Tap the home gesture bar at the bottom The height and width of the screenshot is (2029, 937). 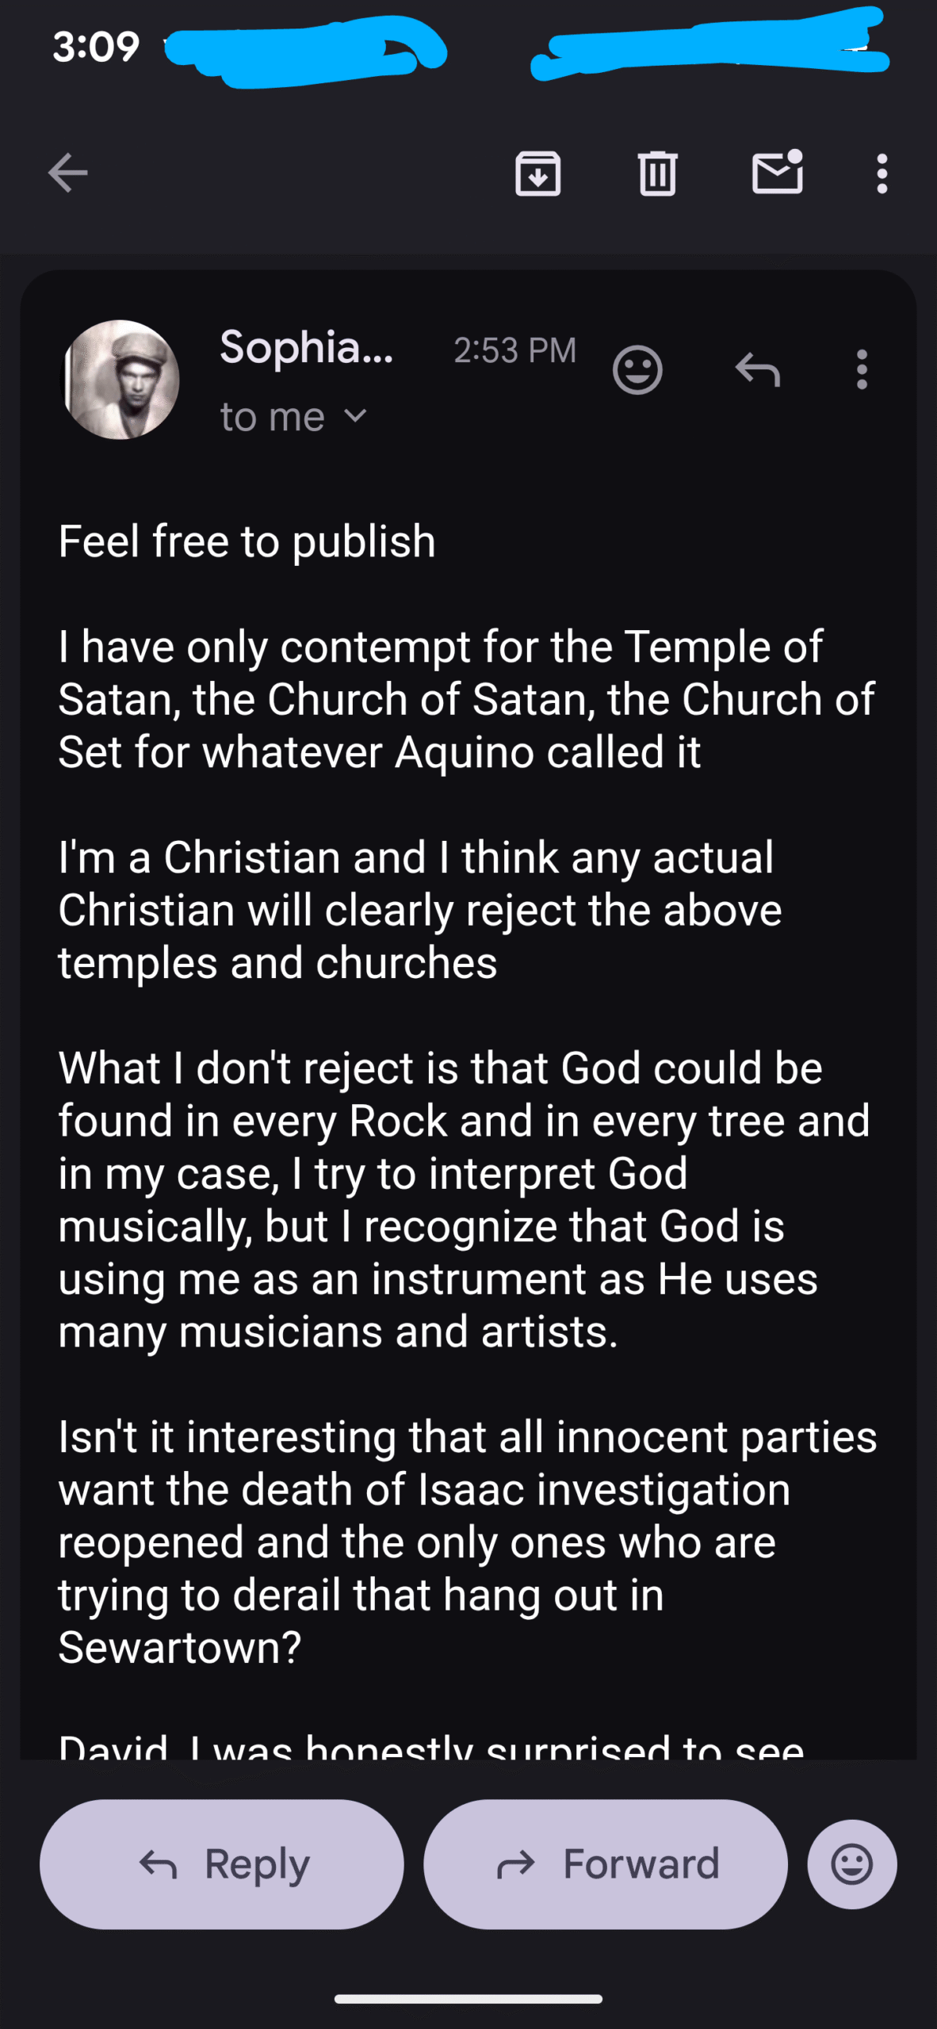pos(468,1999)
